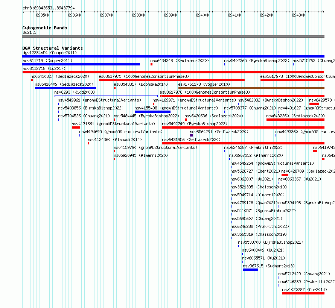Click the nsv6432260 red bar

tap(295, 120)
